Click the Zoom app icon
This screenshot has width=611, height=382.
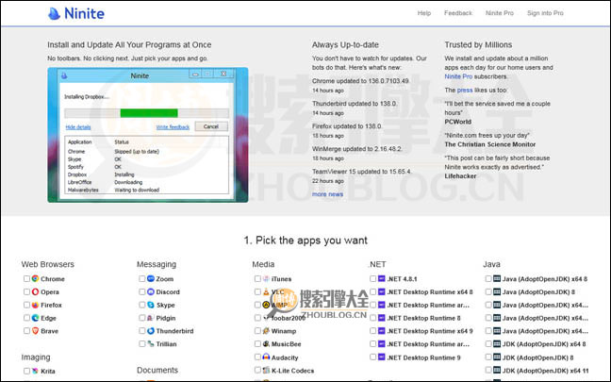click(151, 278)
